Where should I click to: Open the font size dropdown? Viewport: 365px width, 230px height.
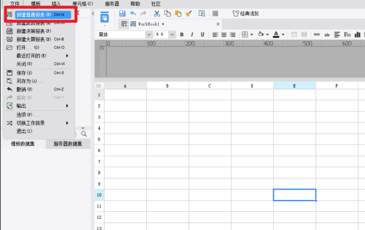[x=172, y=35]
